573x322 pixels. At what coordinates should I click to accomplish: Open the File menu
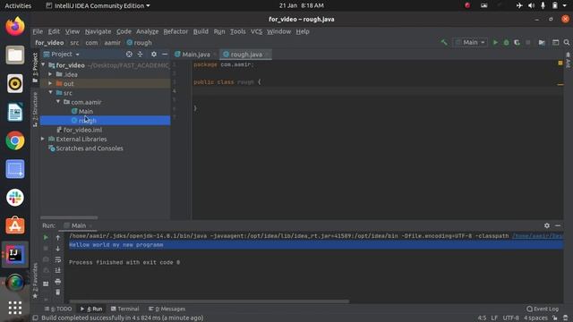coord(38,31)
